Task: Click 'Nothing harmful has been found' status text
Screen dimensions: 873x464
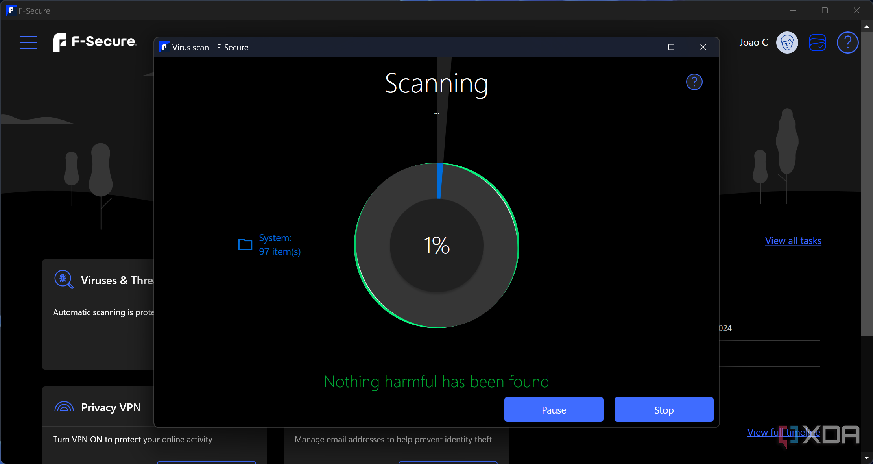Action: [x=436, y=382]
